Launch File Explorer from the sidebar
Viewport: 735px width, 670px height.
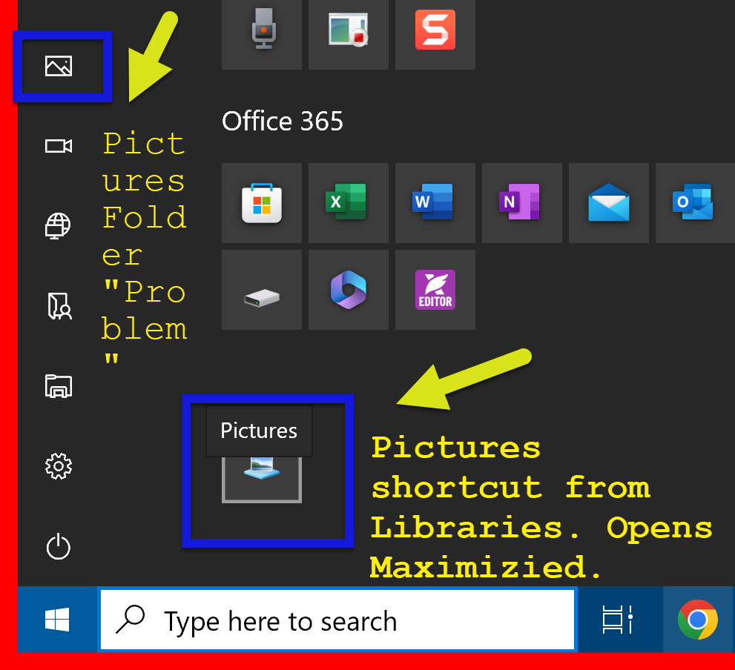pyautogui.click(x=58, y=385)
